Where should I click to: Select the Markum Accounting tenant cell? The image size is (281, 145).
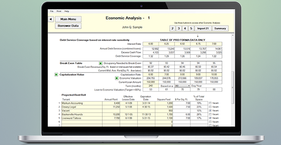click(x=82, y=103)
